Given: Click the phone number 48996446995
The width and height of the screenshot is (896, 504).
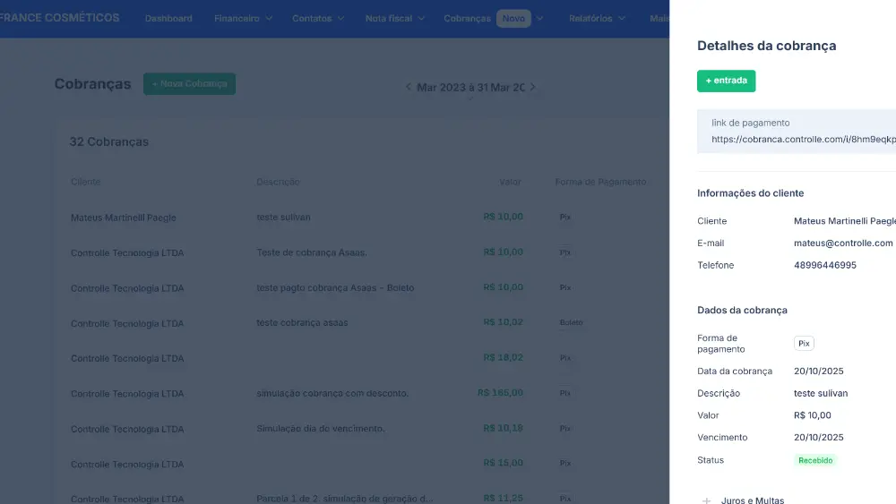Looking at the screenshot, I should click(824, 265).
